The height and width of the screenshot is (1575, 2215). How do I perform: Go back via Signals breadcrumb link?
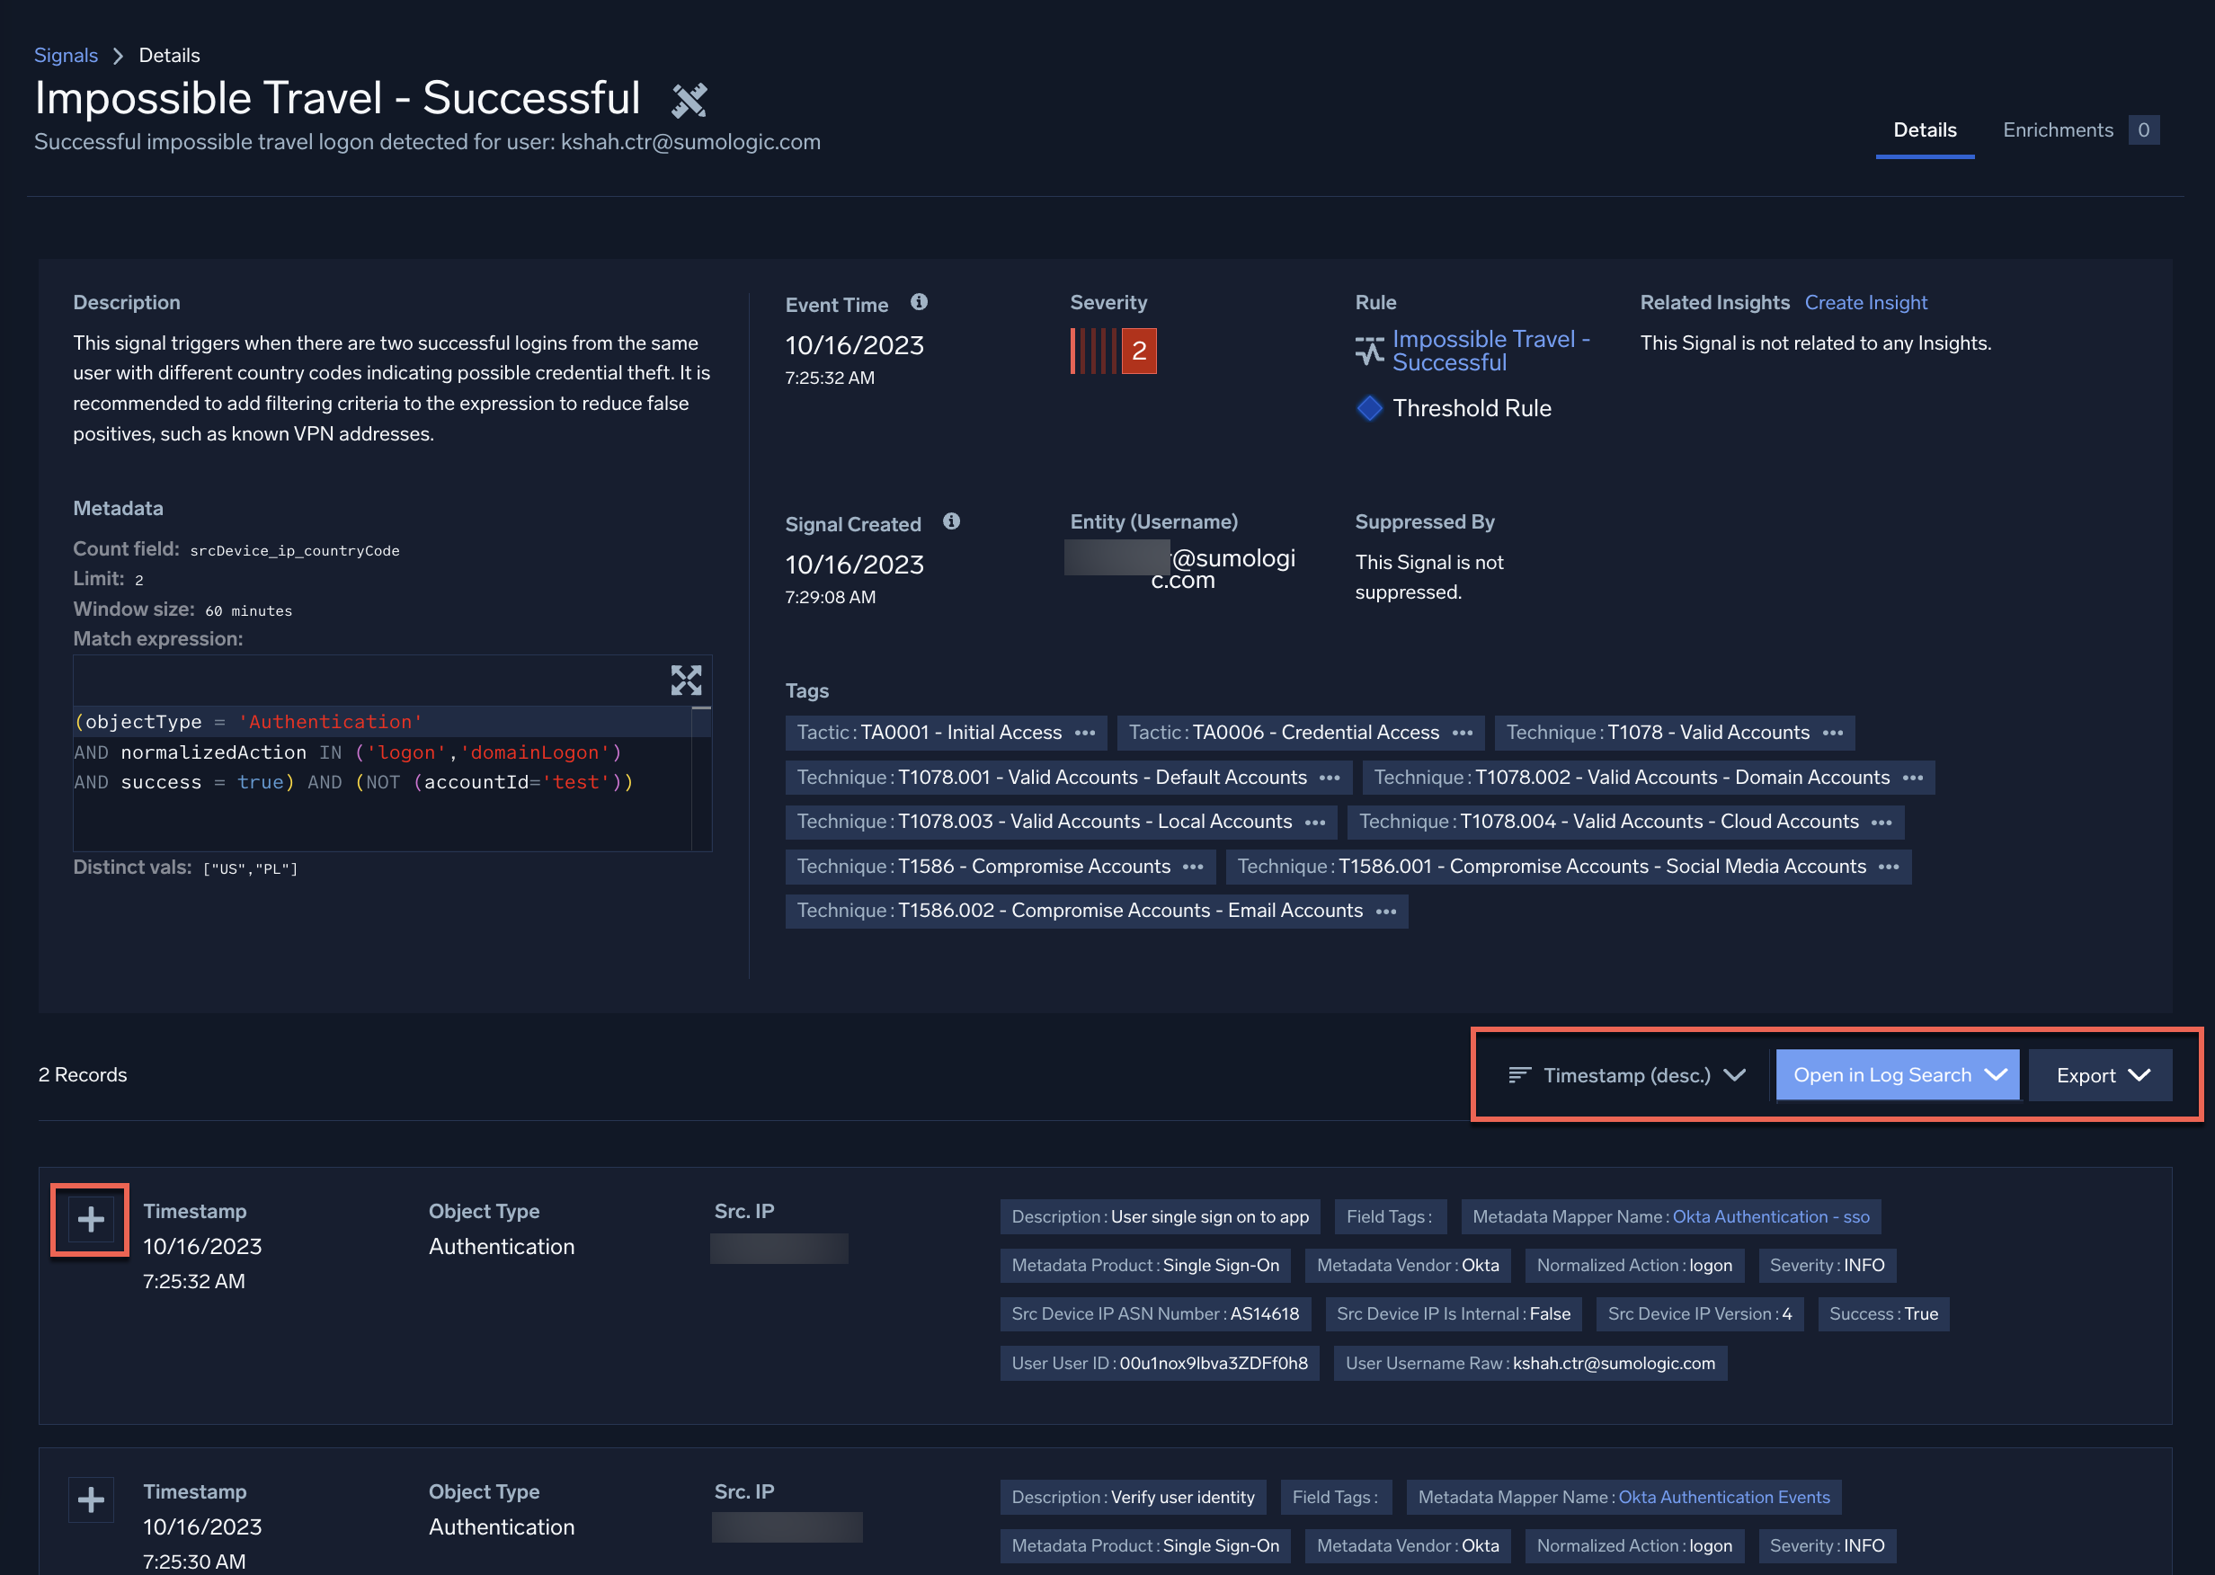(66, 55)
